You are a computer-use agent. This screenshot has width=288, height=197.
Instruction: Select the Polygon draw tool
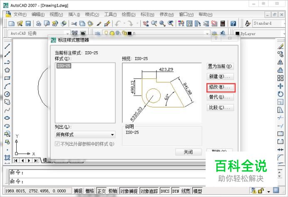[7, 70]
